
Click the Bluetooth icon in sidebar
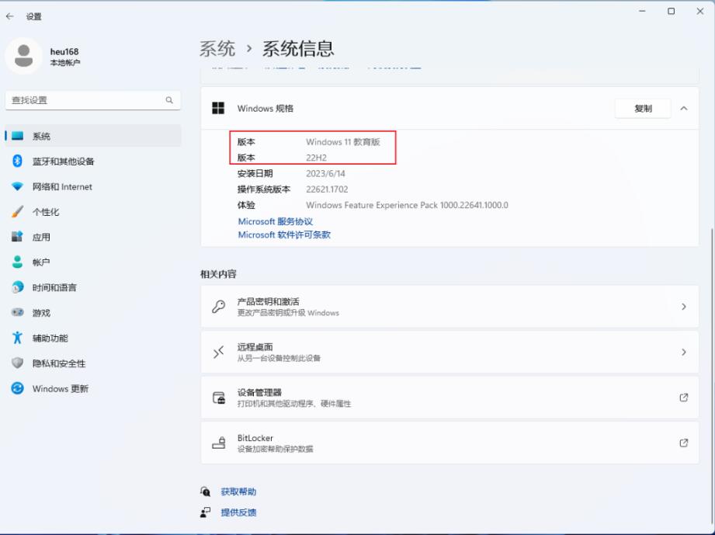pyautogui.click(x=17, y=161)
